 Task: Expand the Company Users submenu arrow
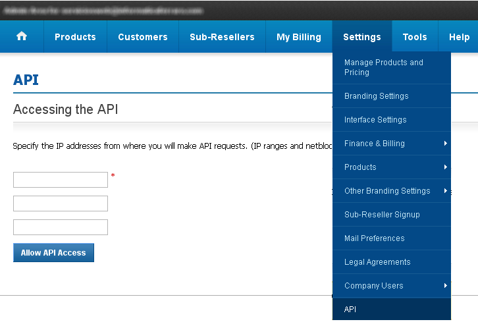click(445, 286)
